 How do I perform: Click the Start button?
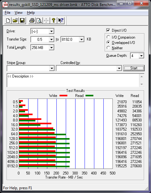(x=134, y=68)
